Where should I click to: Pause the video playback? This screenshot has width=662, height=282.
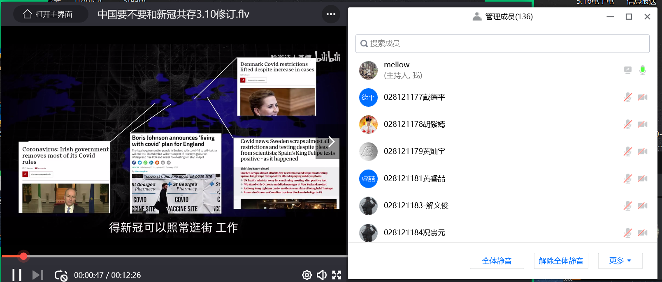pyautogui.click(x=17, y=275)
